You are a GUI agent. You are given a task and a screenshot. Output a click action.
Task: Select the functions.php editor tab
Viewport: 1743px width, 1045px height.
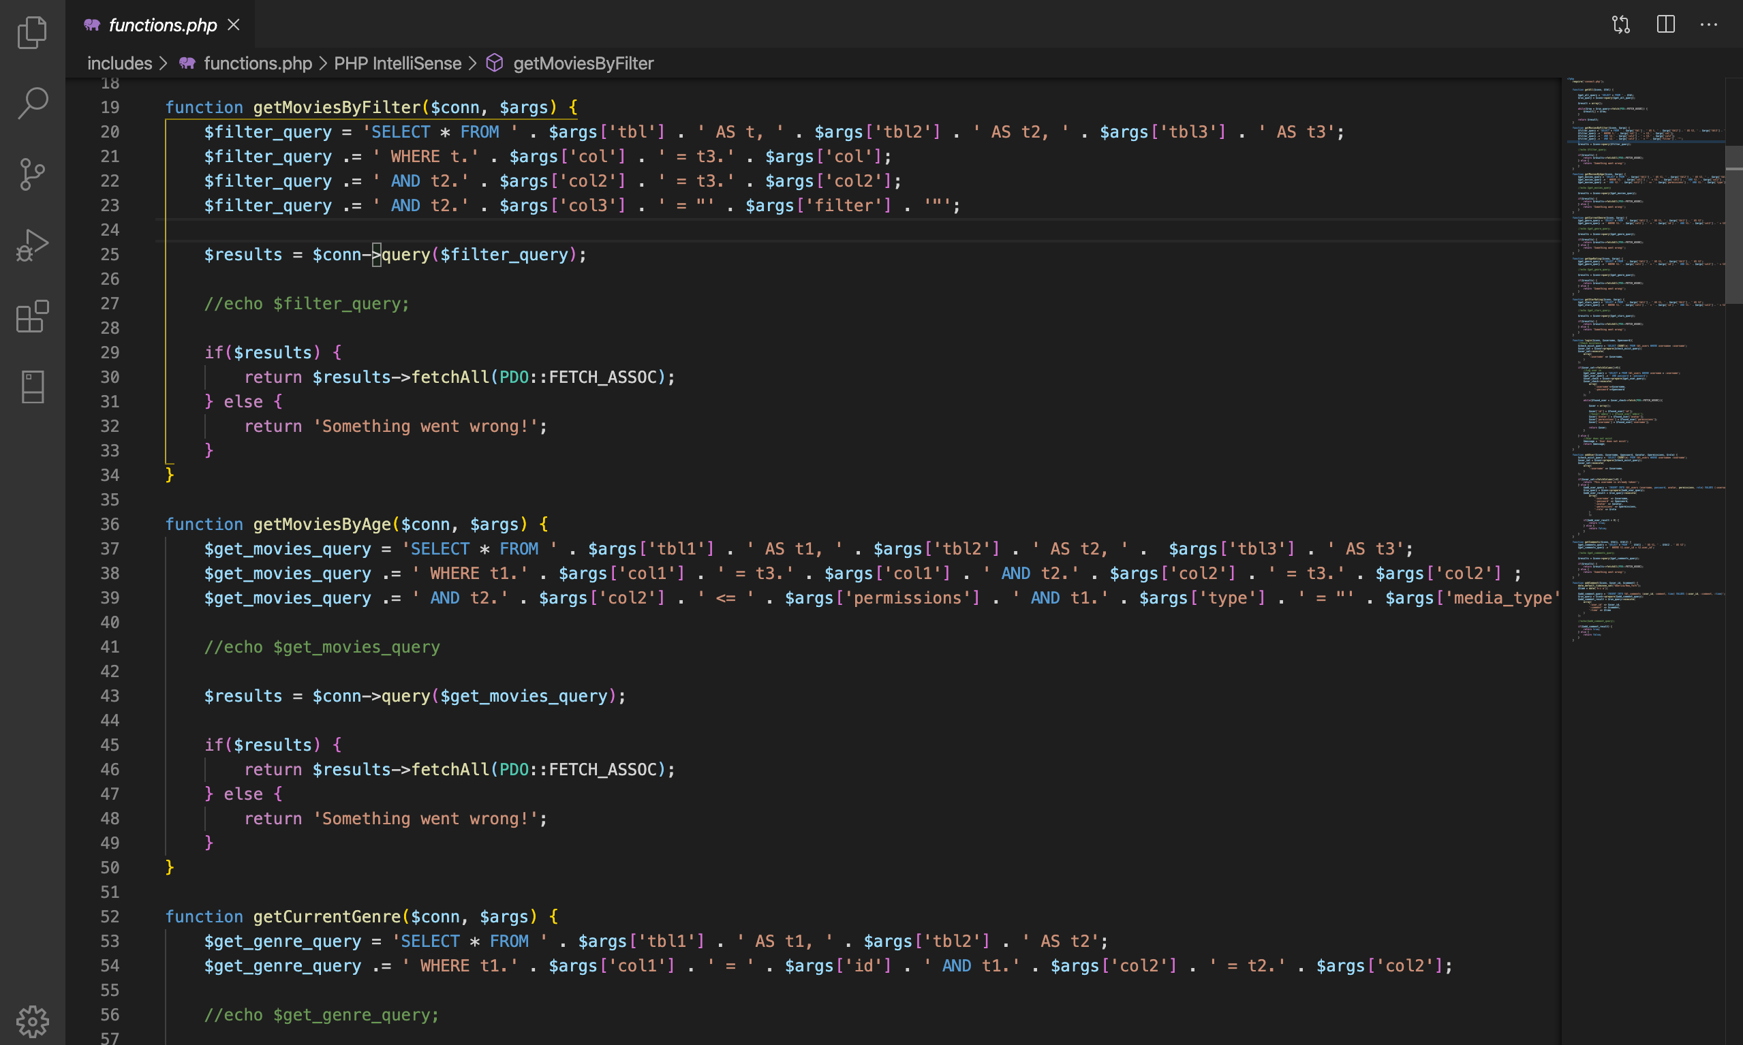(x=161, y=25)
